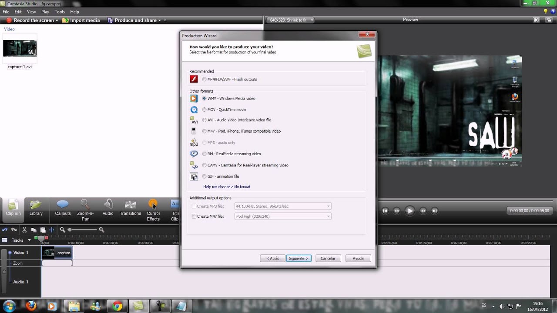Image resolution: width=557 pixels, height=313 pixels.
Task: Click the timeline playhead marker
Action: [42, 239]
